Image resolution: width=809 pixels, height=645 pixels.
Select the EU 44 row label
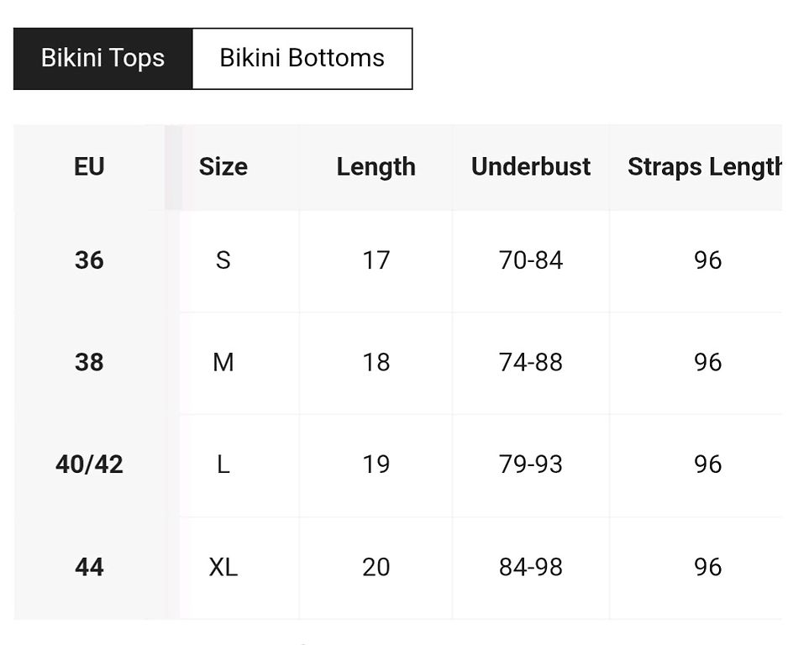(x=89, y=567)
